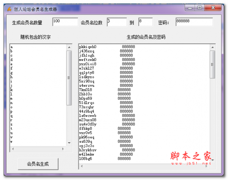Select character 'b' in the list
This screenshot has width=228, height=180.
coord(11,51)
